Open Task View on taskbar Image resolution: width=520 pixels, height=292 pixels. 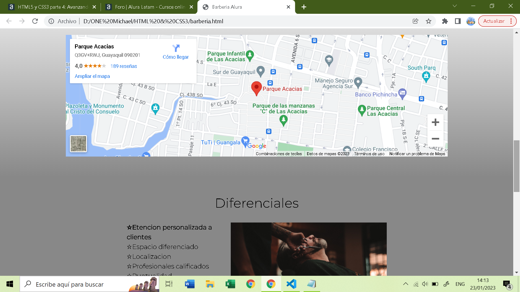169,284
